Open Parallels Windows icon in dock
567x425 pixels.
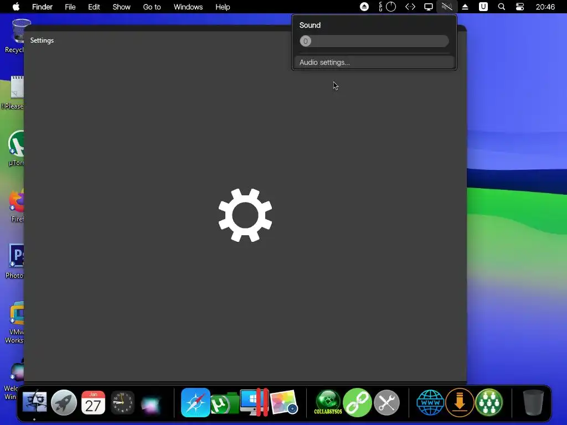[255, 402]
